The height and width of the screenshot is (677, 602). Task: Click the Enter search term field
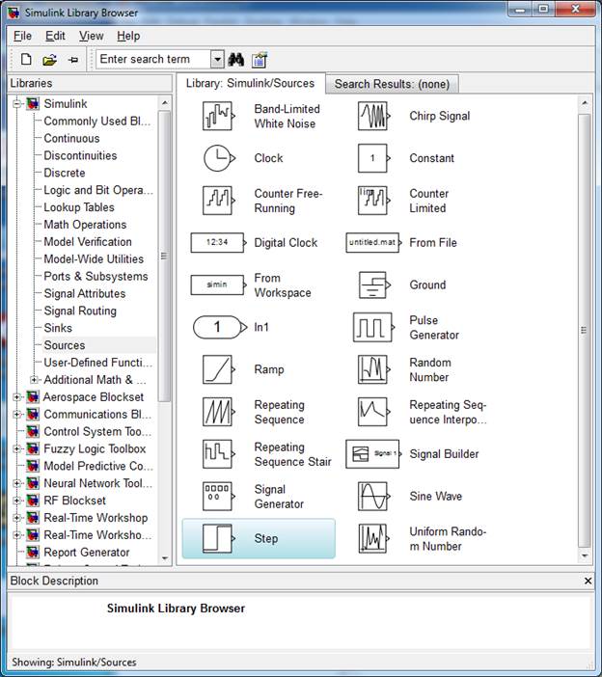point(153,59)
